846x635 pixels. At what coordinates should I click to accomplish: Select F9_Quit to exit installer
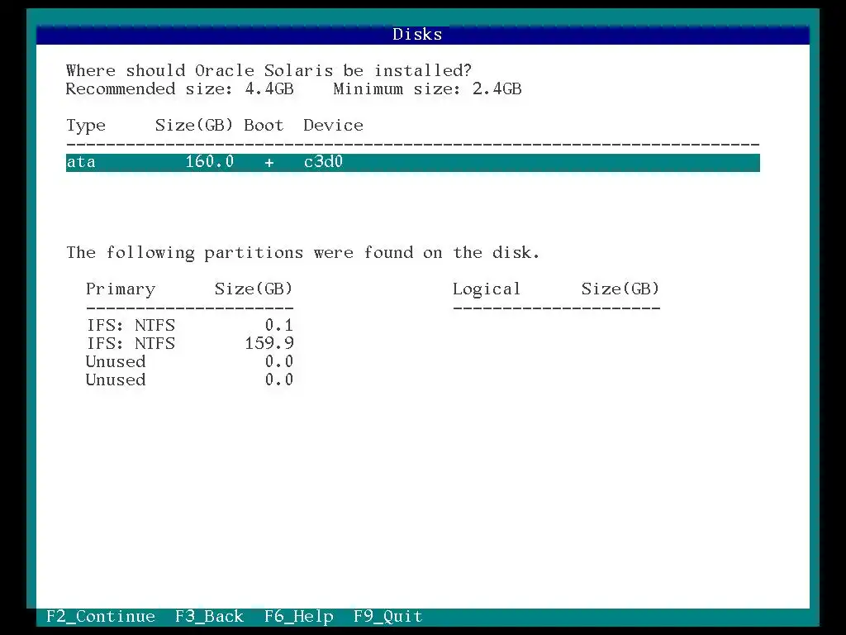[388, 616]
